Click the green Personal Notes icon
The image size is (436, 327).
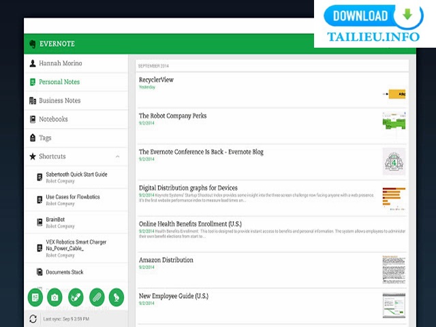click(x=33, y=82)
